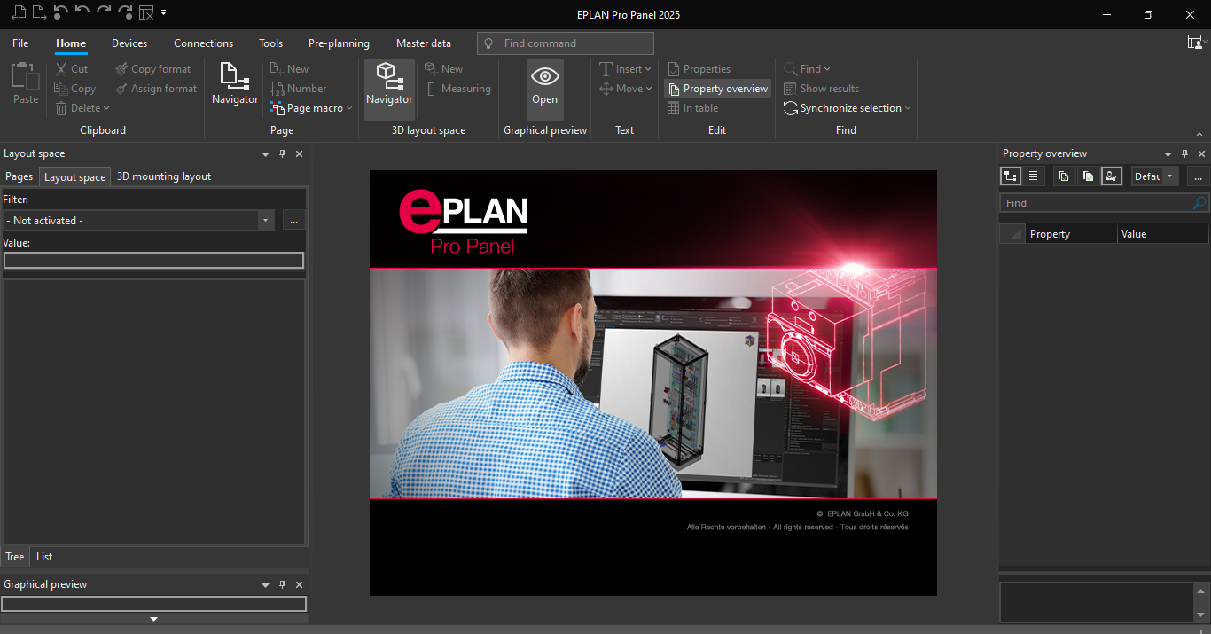Toggle tree view in Property overview

tap(1010, 176)
